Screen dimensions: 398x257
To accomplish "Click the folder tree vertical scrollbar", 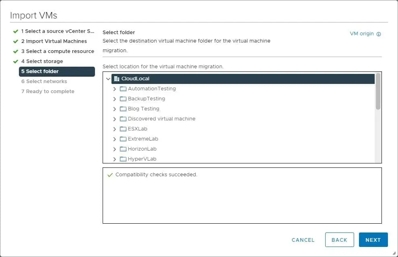I will point(378,92).
